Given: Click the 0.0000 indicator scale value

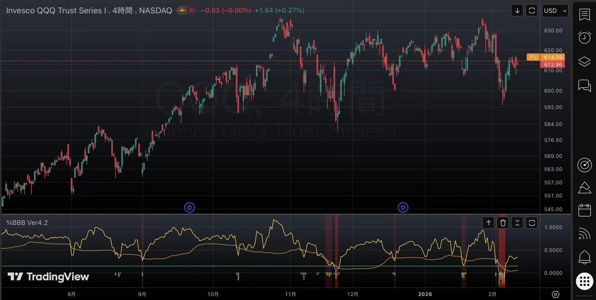Looking at the screenshot, I should click(x=553, y=273).
